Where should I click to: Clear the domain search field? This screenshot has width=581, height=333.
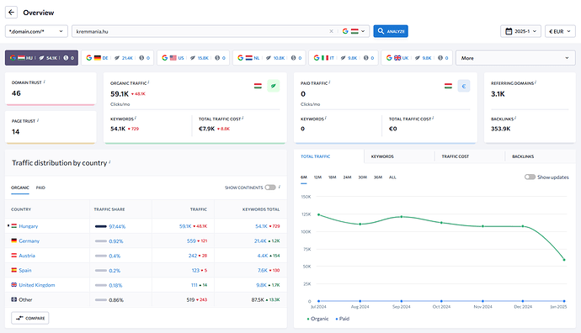click(x=331, y=31)
